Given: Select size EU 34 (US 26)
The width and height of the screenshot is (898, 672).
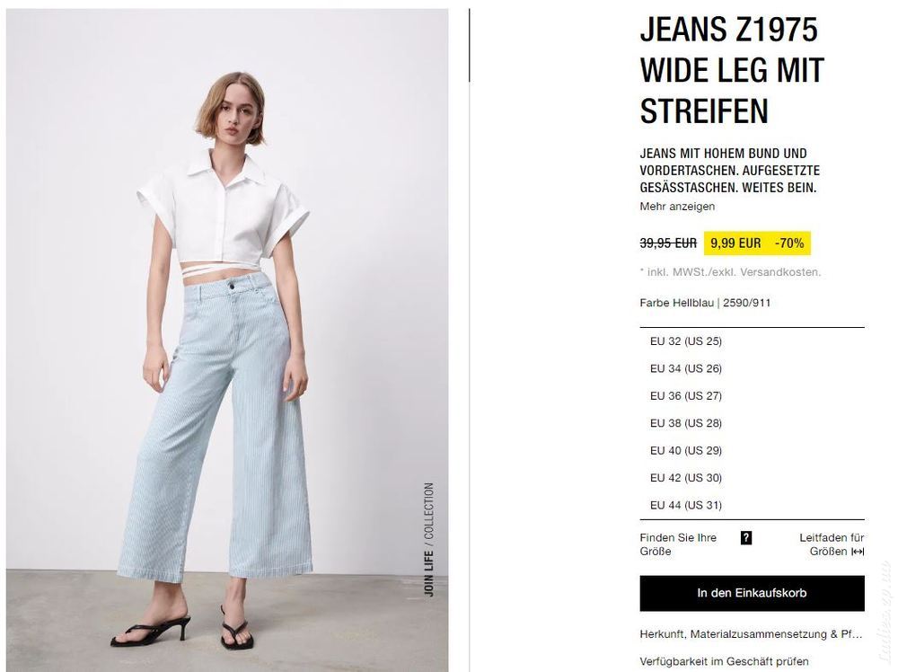Looking at the screenshot, I should (x=752, y=368).
